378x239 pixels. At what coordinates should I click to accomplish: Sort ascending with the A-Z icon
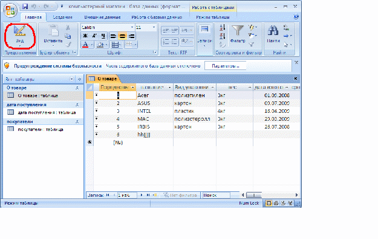pos(222,28)
